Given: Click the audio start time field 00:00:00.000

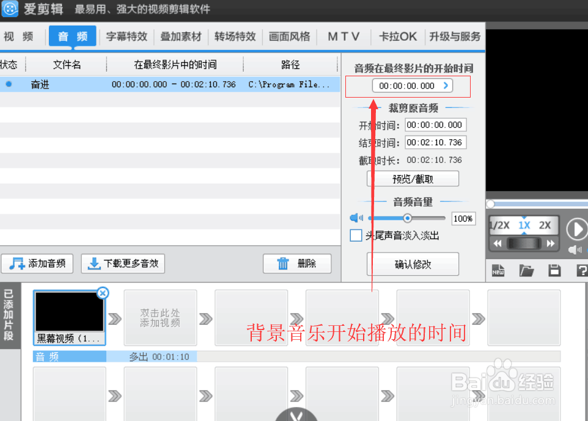Looking at the screenshot, I should point(413,85).
